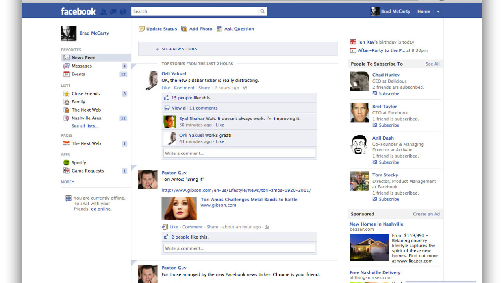Click the search magnifier button
Viewport: 504px width, 283px height.
(262, 11)
